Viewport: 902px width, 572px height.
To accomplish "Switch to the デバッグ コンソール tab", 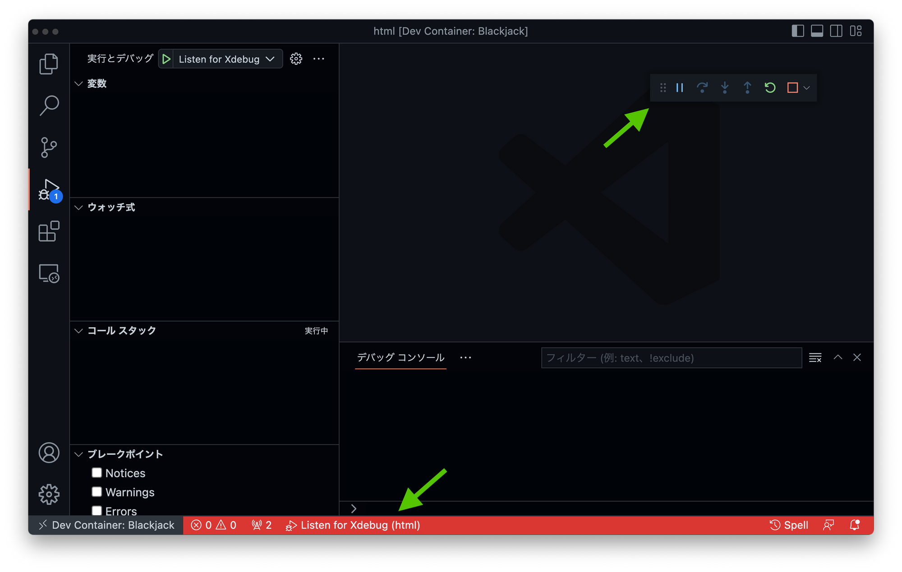I will 400,357.
